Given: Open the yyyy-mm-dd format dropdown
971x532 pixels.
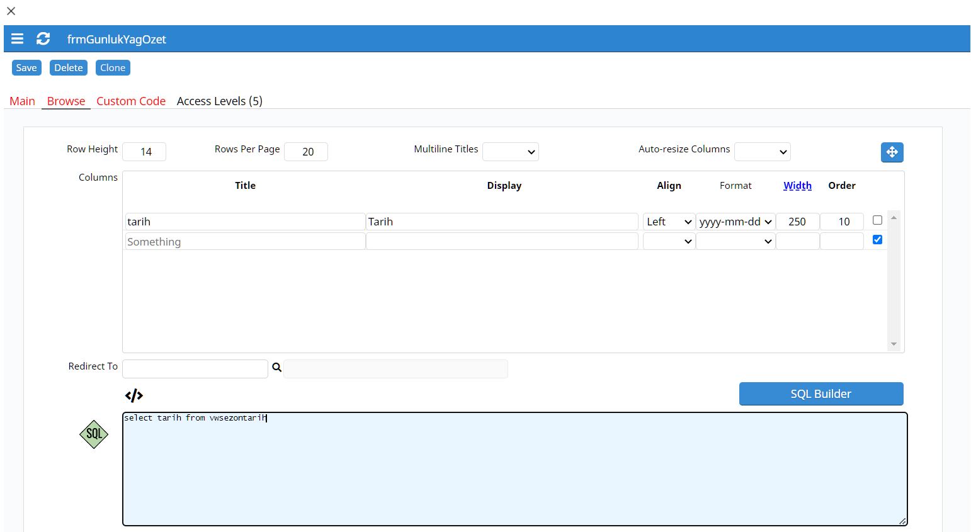Looking at the screenshot, I should [x=735, y=222].
